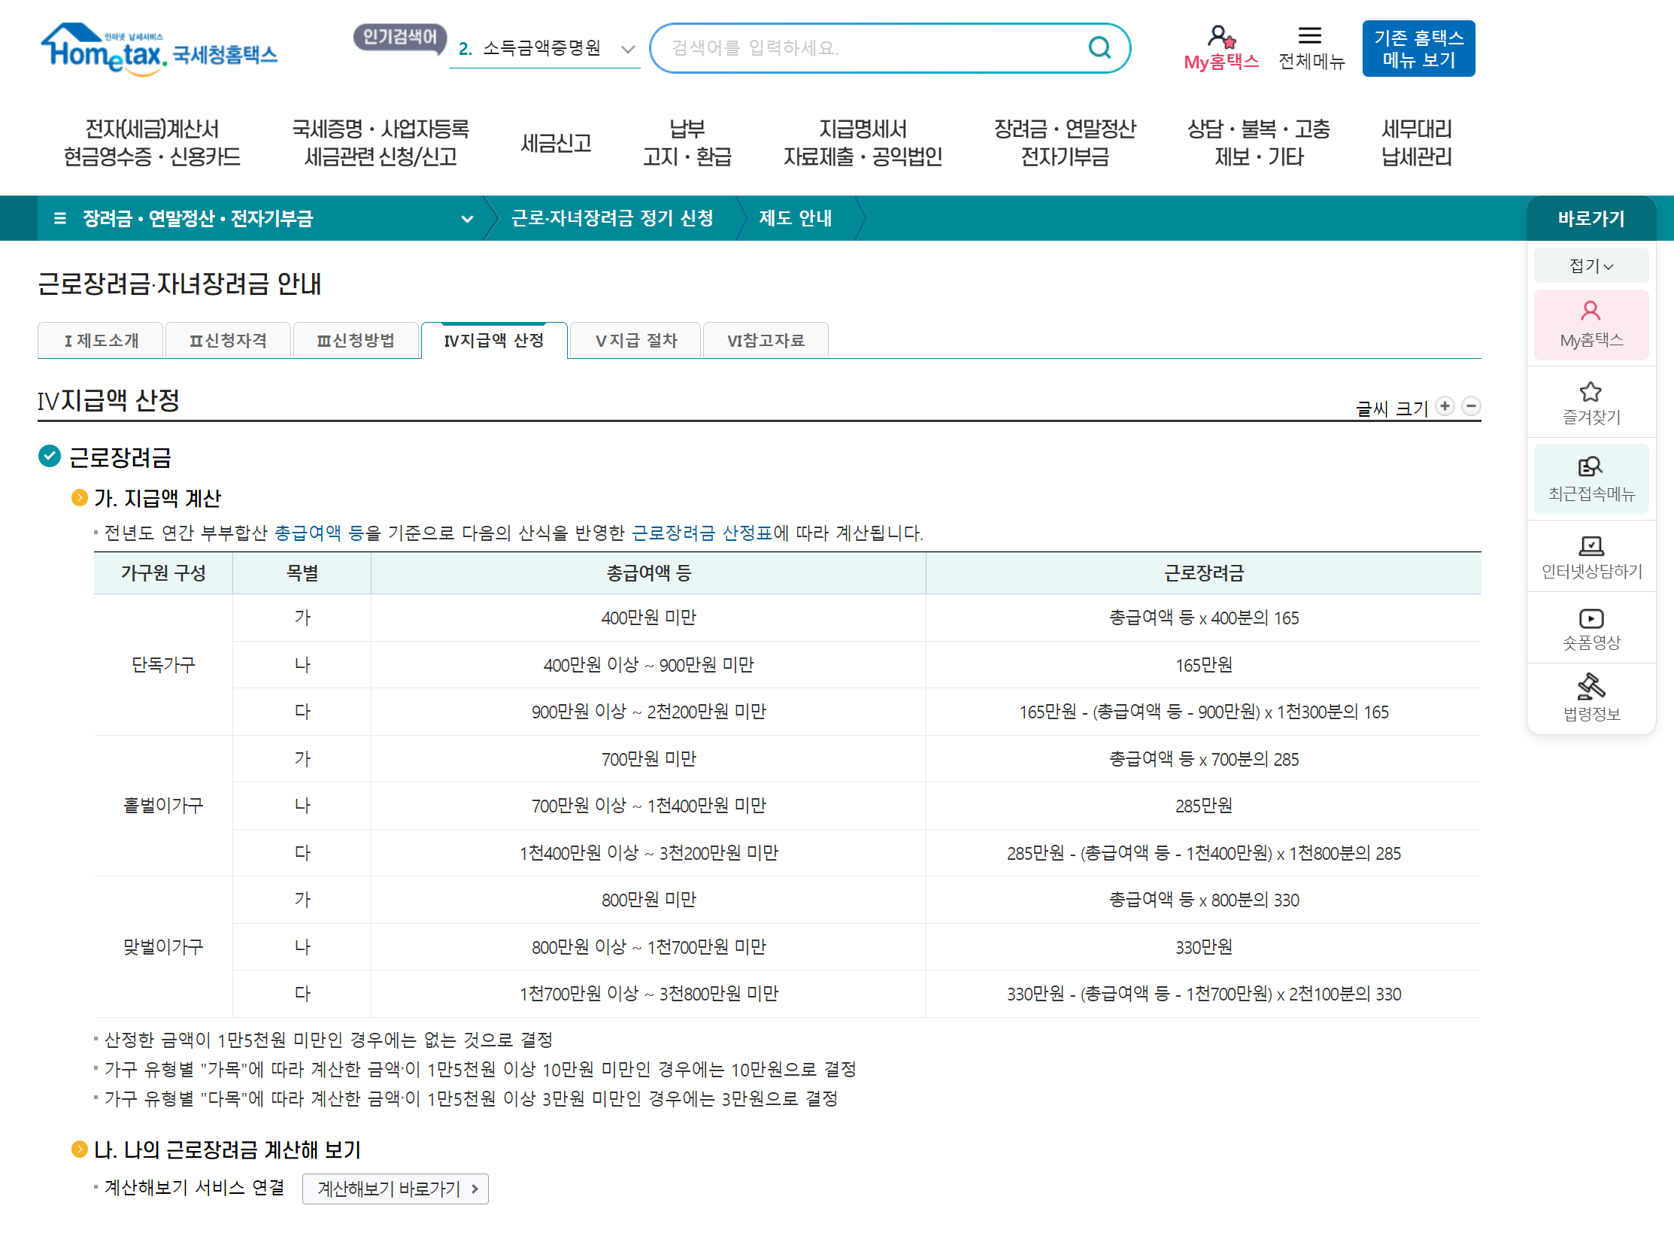Expand the 장려금·연말정산·전자기부금 breadcrumb menu
The image size is (1674, 1248).
click(x=467, y=218)
